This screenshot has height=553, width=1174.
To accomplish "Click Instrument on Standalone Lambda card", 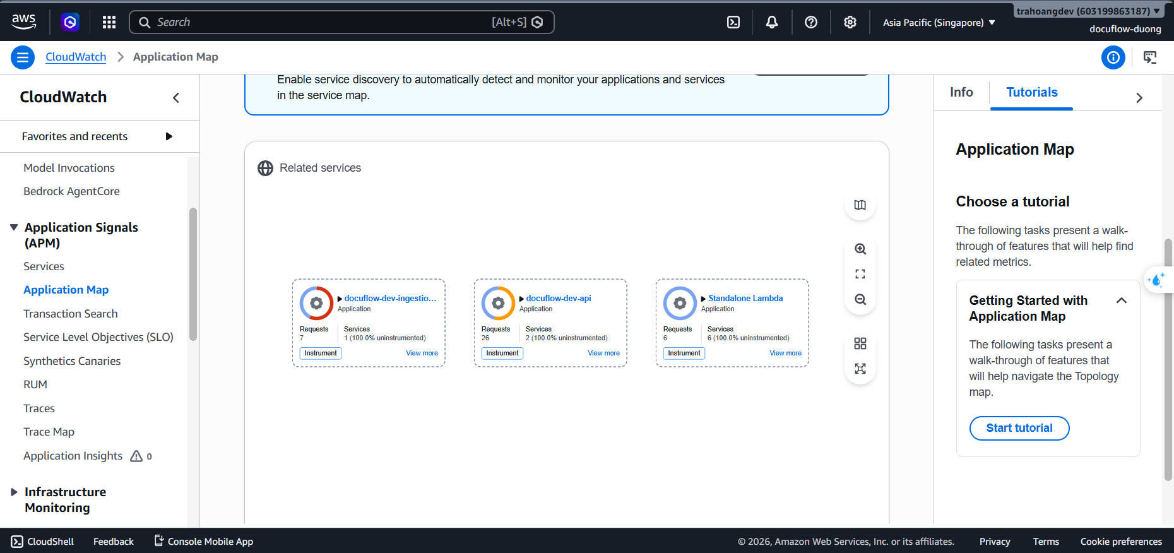I will (x=684, y=354).
